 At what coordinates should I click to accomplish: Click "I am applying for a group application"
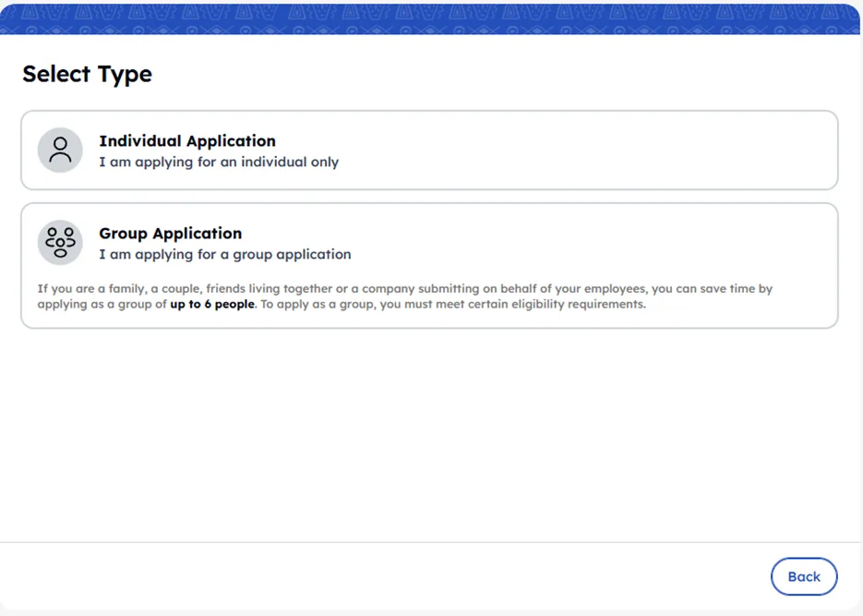pos(224,254)
